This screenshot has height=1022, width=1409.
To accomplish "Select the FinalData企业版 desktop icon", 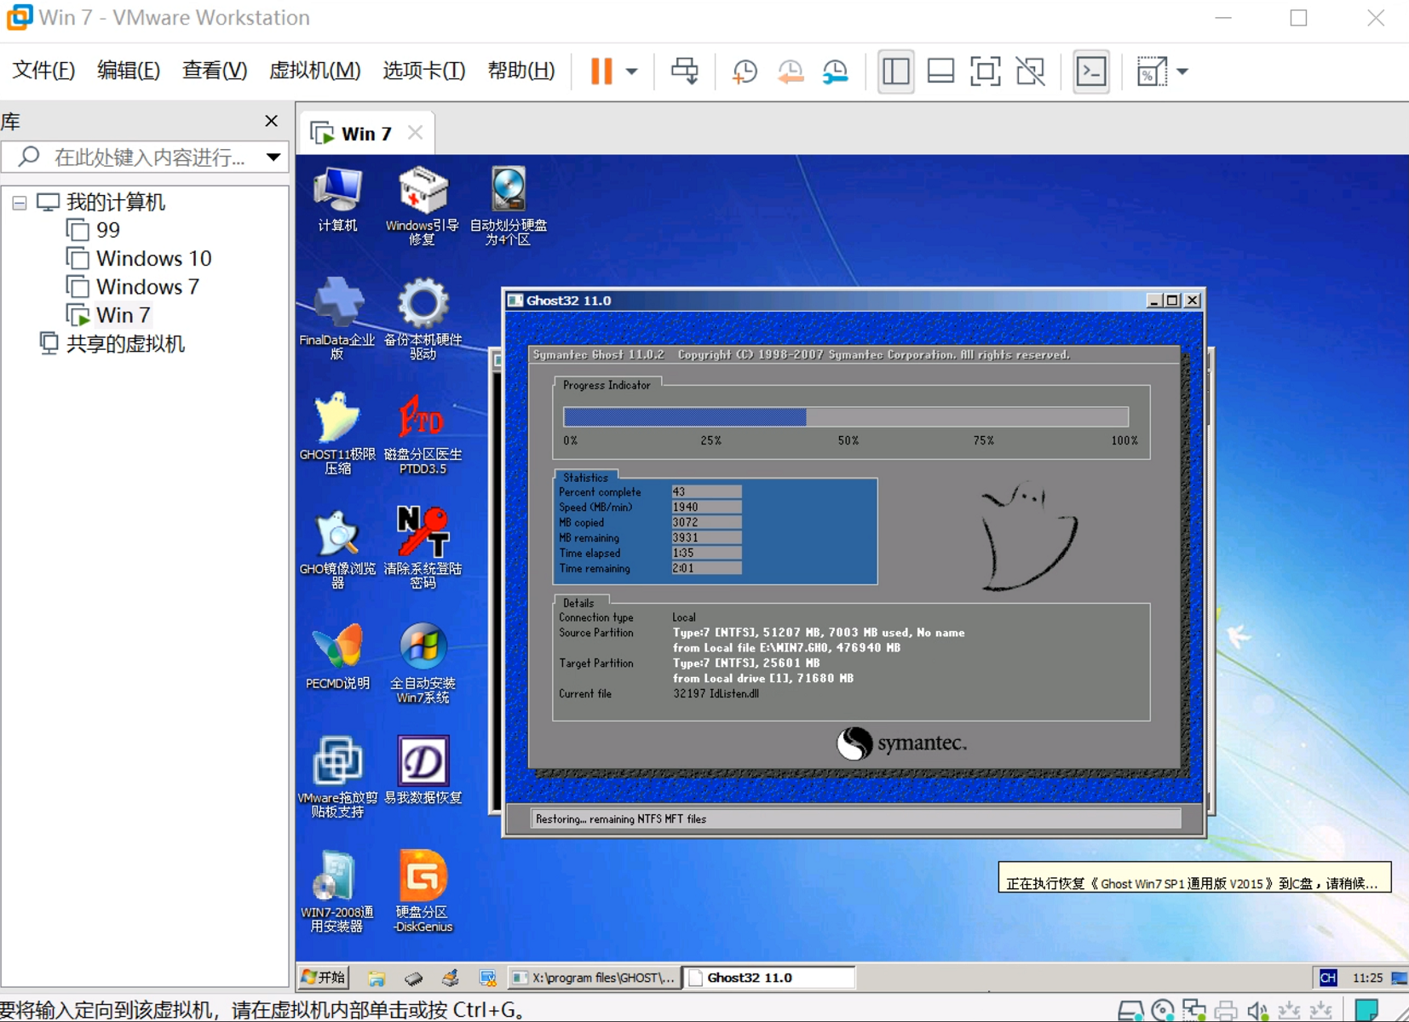I will click(337, 319).
